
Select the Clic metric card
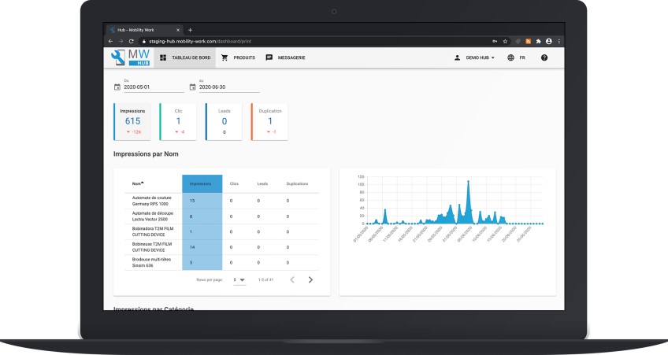[x=178, y=121]
